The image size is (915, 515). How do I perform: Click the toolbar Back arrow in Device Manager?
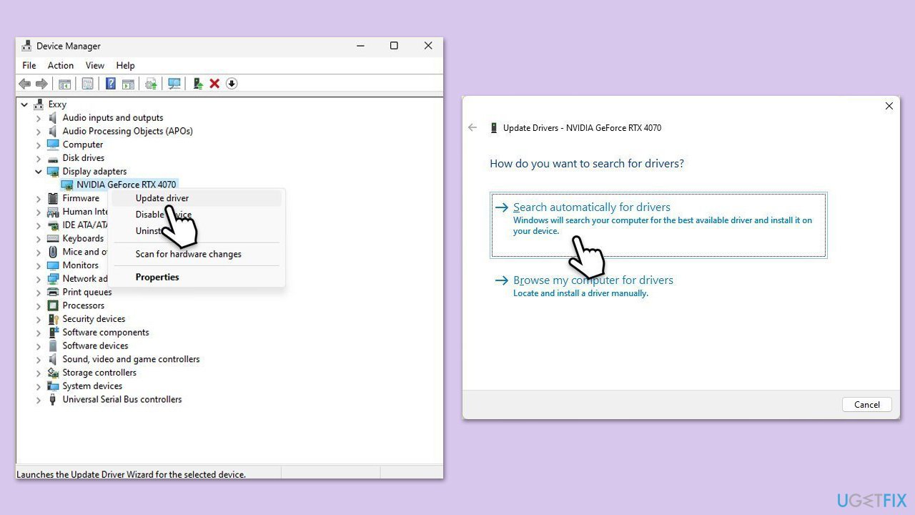(25, 84)
